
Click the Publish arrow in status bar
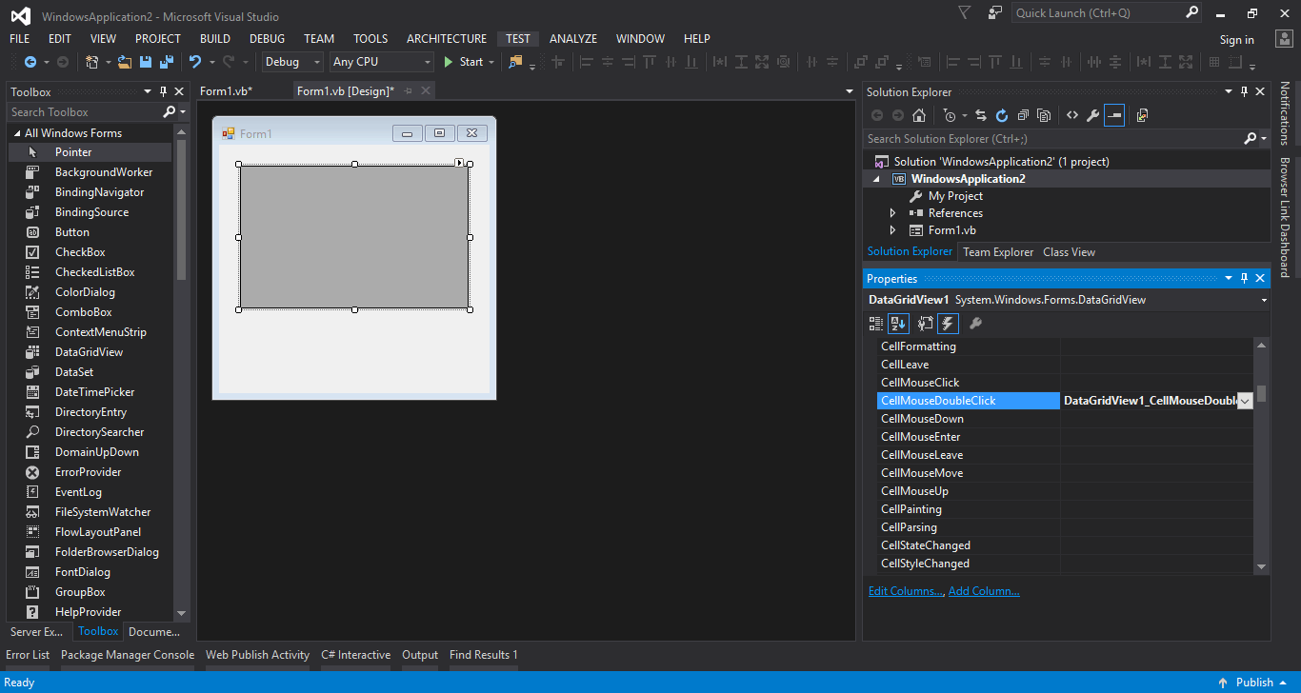pos(1223,683)
